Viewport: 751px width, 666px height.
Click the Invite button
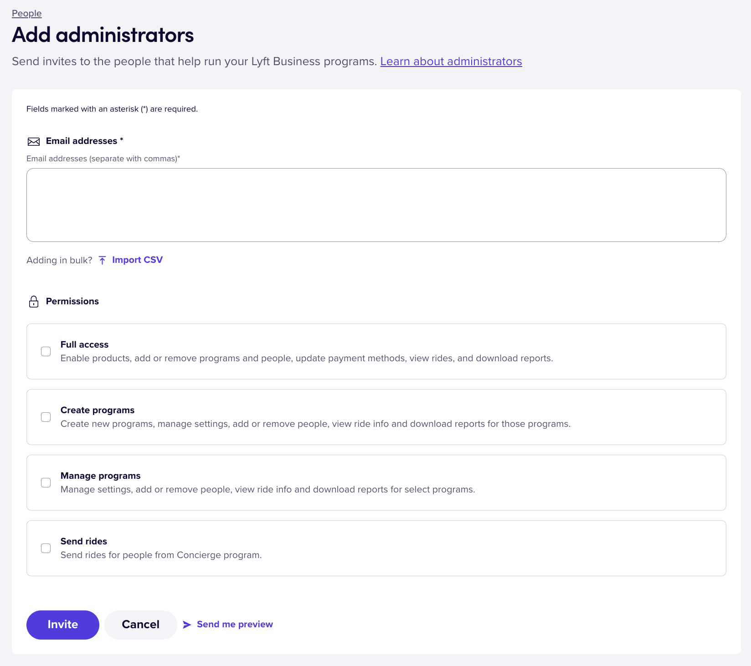[63, 625]
